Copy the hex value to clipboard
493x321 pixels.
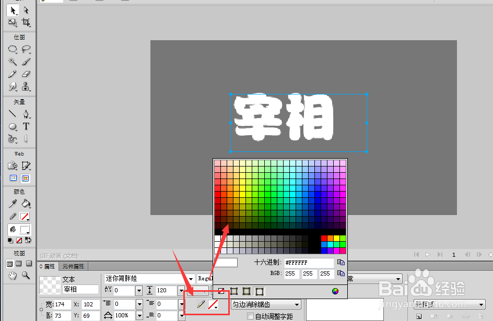point(340,263)
